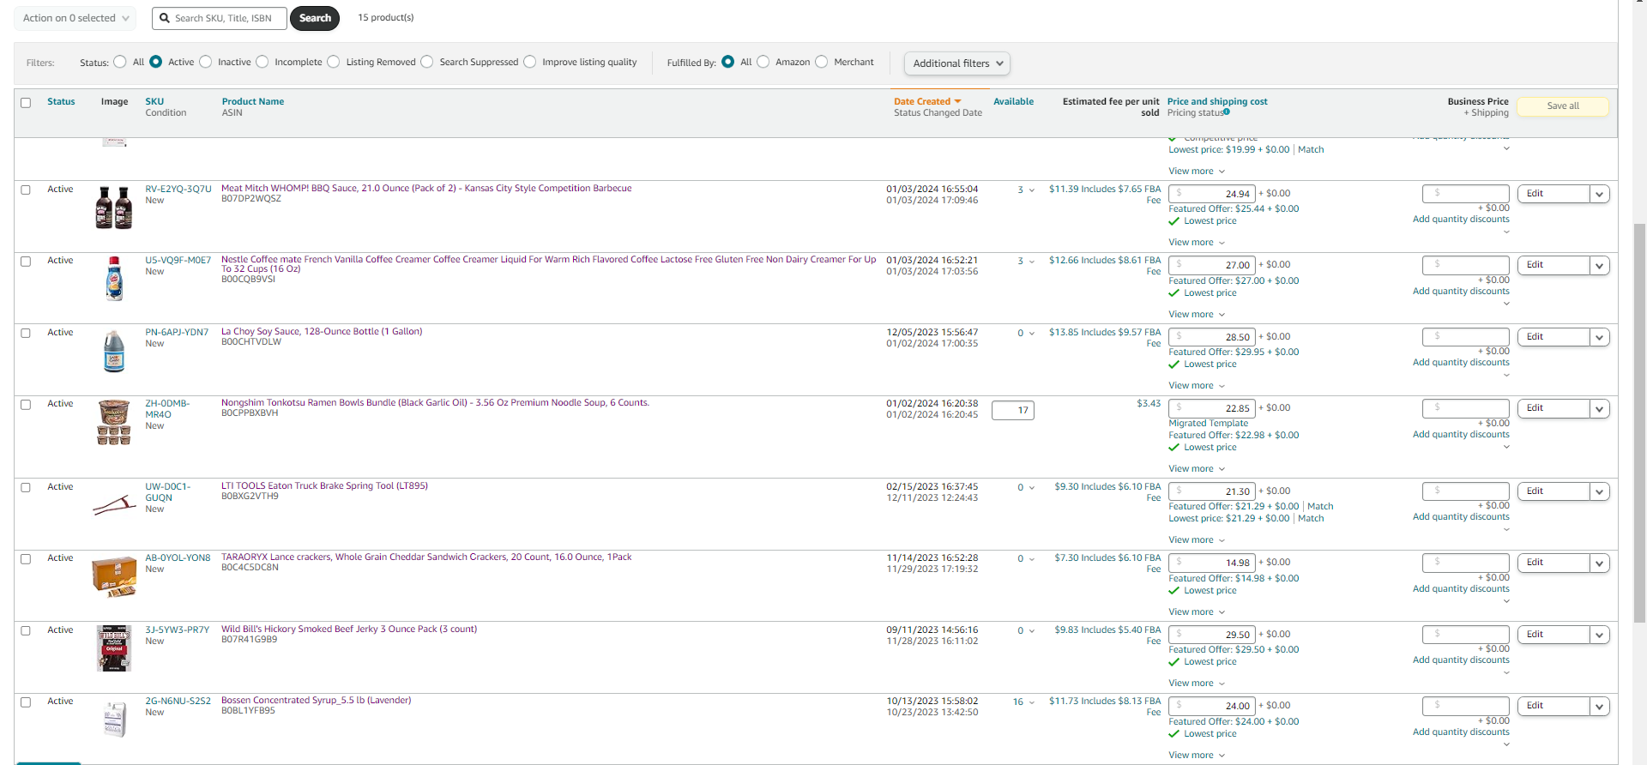Click the 24.94 price field for BBQ Sauce
Image resolution: width=1647 pixels, height=765 pixels.
pos(1212,194)
